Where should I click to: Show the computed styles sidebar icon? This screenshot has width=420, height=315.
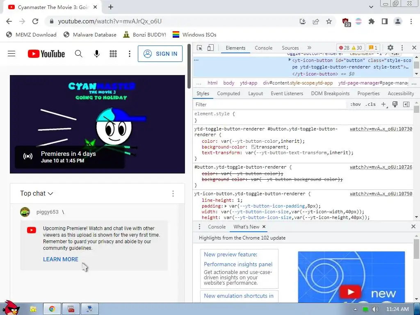[x=406, y=105]
